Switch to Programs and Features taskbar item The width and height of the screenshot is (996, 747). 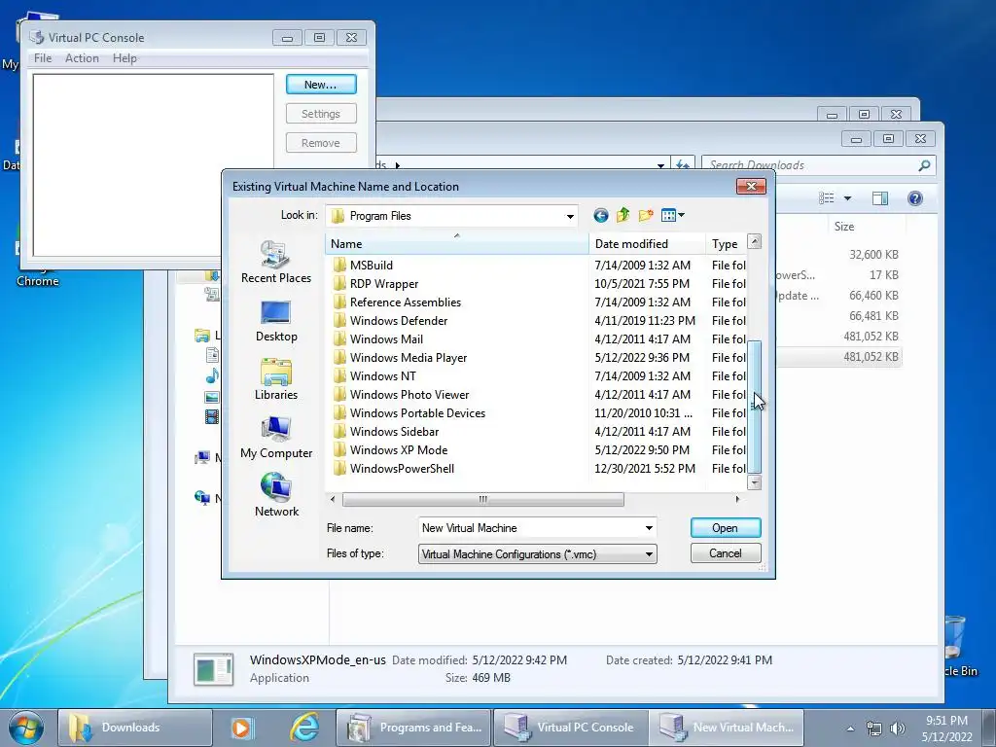(x=413, y=728)
